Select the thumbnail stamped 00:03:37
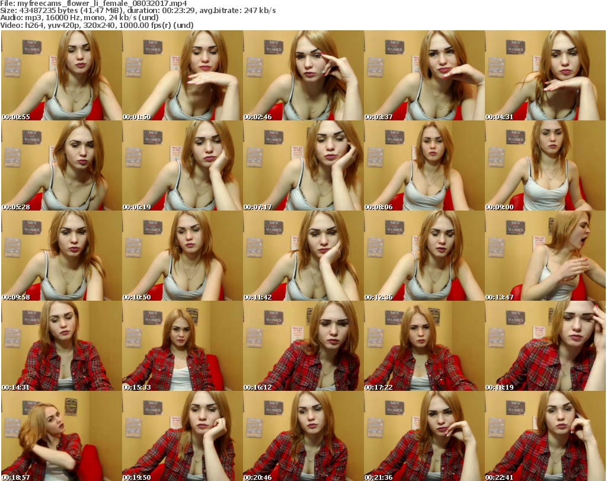 tap(424, 75)
